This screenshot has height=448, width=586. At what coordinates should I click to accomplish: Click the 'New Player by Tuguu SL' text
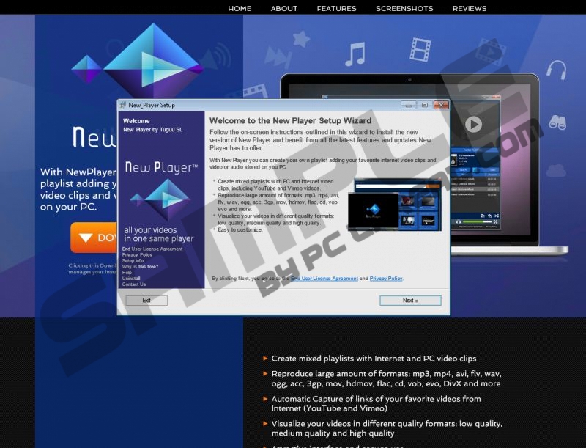coord(153,130)
